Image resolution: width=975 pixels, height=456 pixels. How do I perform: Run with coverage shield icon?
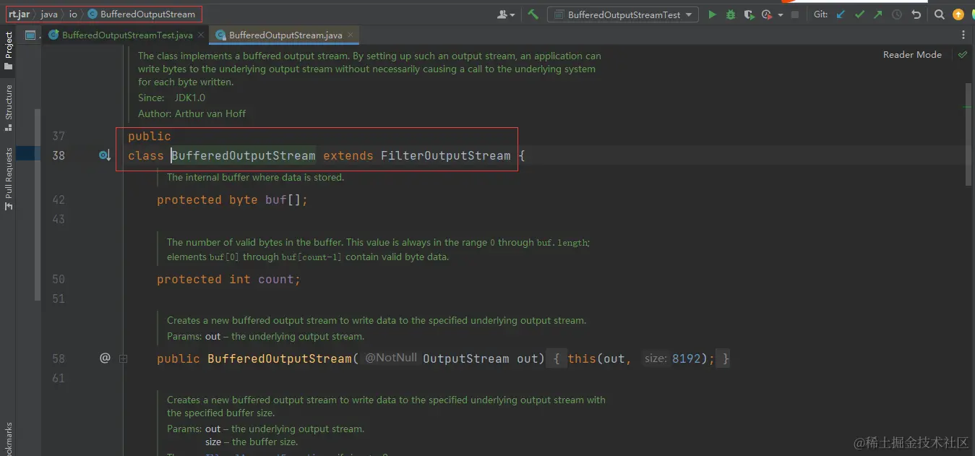pos(749,14)
